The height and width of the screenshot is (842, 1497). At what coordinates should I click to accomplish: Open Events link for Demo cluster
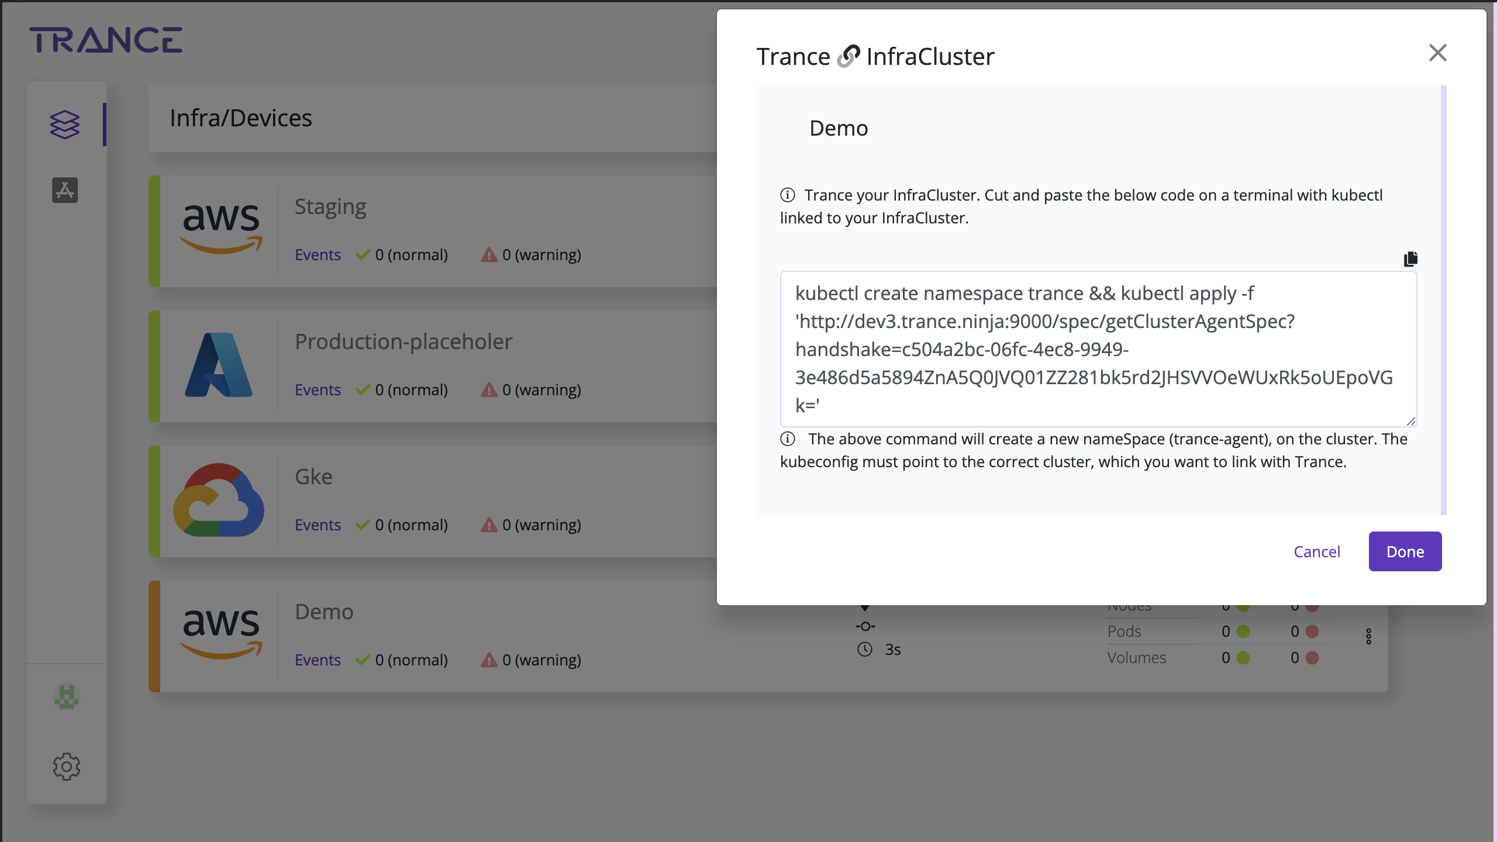click(x=318, y=660)
